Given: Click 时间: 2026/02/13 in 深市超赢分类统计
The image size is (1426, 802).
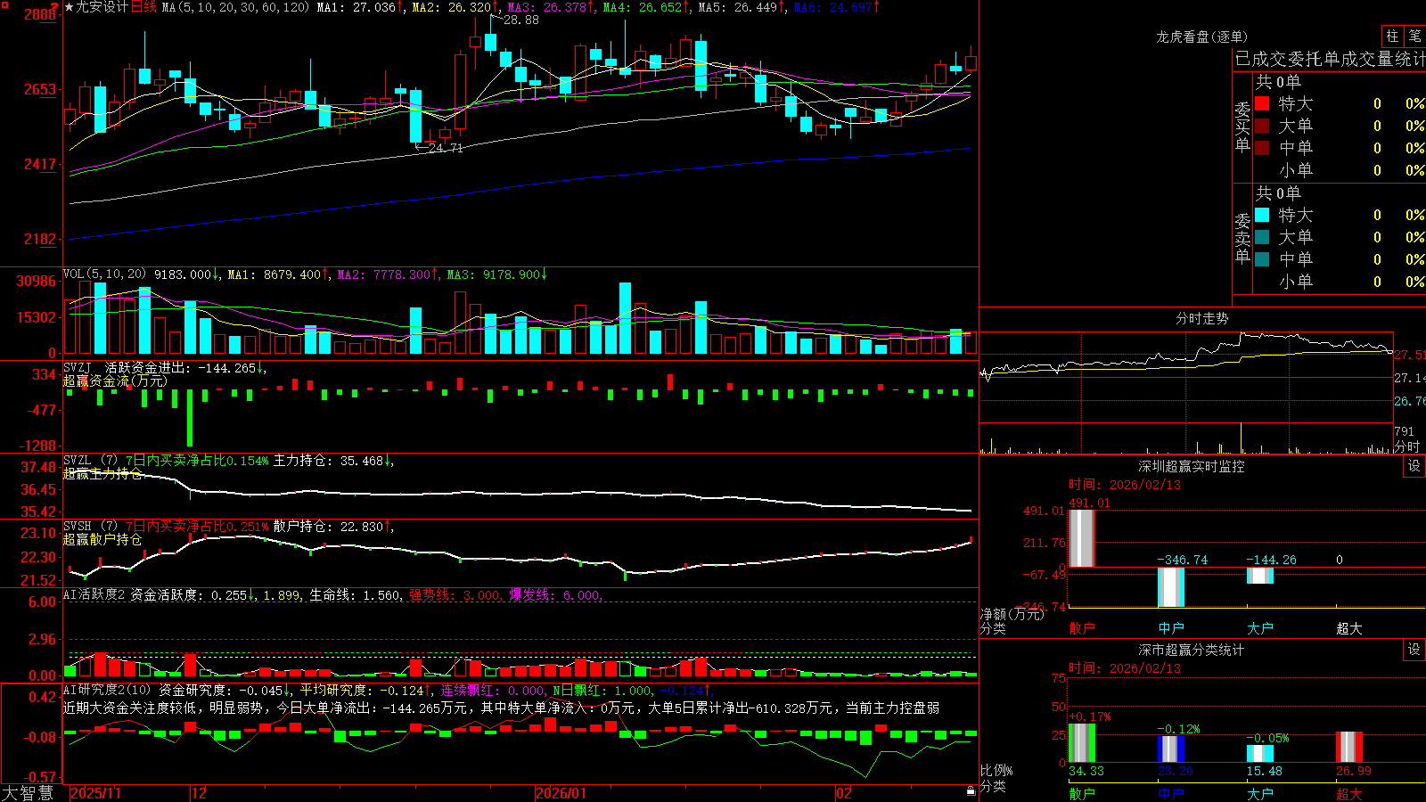Looking at the screenshot, I should (x=1125, y=668).
